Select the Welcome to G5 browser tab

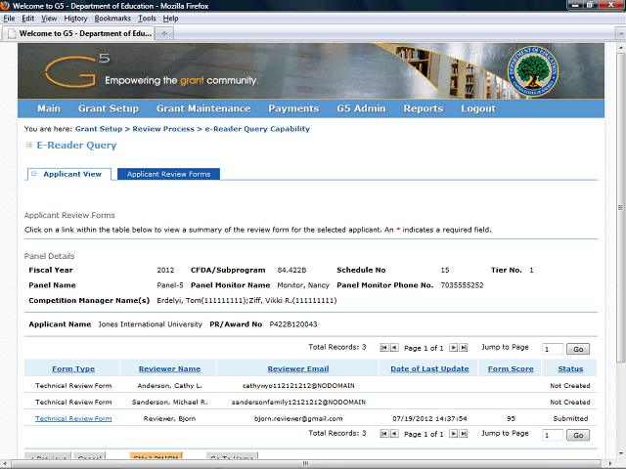[78, 33]
